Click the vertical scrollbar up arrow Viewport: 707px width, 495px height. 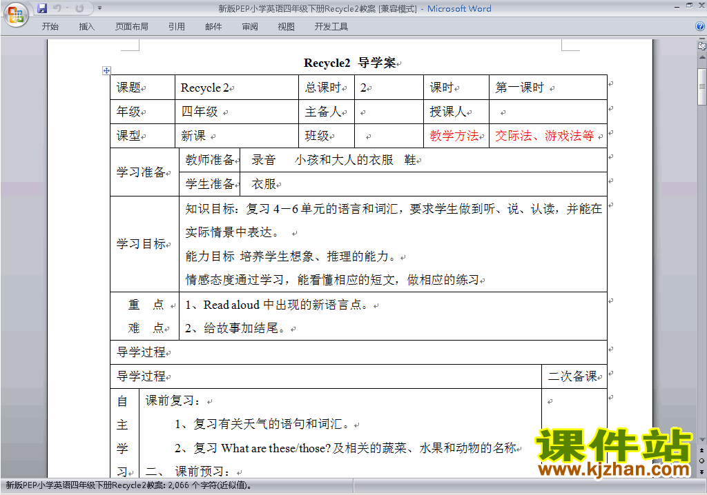(x=702, y=57)
